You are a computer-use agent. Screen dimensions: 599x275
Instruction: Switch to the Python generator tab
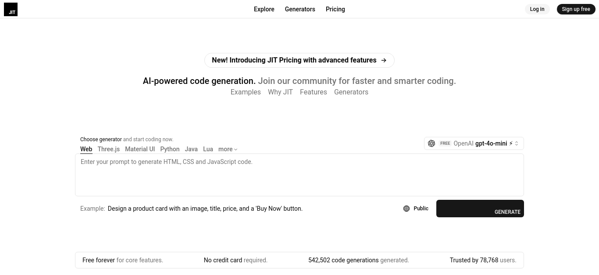[x=170, y=149]
